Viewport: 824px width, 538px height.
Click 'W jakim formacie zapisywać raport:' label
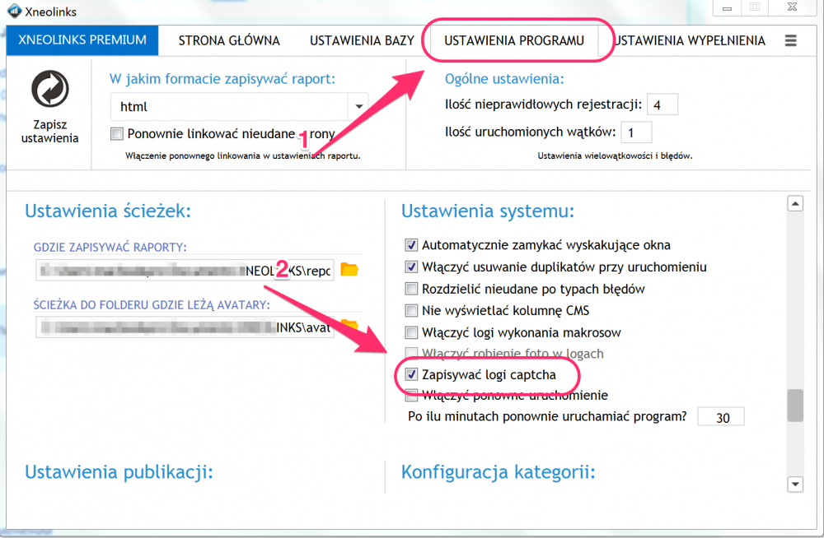(222, 79)
